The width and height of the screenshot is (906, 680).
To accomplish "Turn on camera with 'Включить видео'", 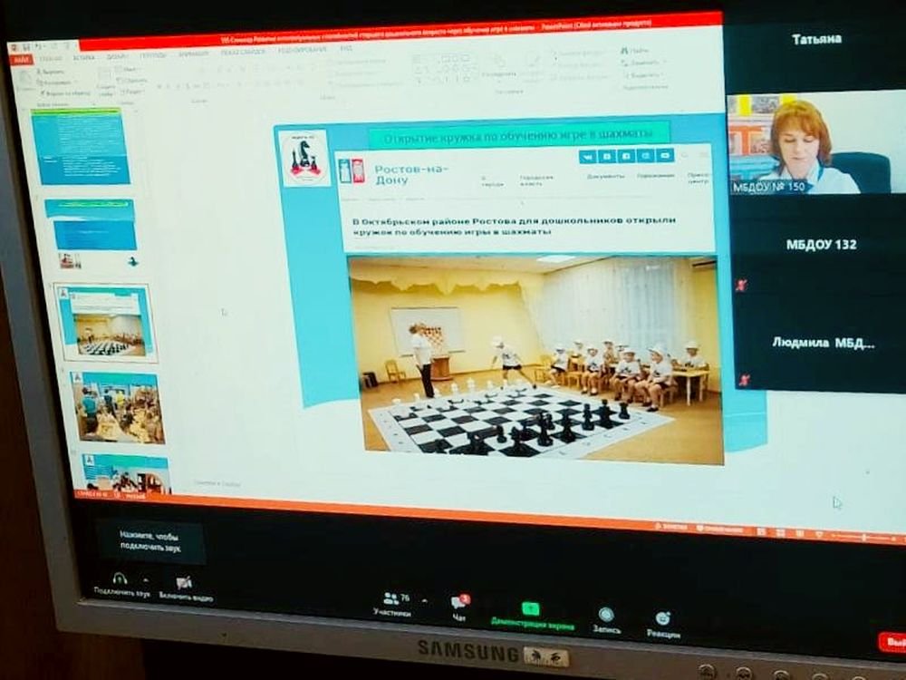I will (x=184, y=582).
